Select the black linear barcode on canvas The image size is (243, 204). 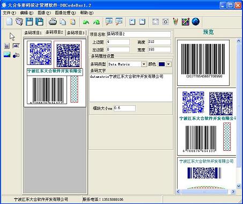47,90
